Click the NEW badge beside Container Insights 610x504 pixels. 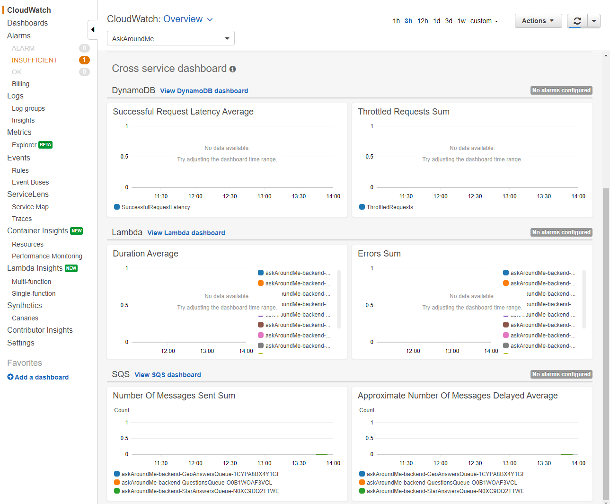(77, 231)
